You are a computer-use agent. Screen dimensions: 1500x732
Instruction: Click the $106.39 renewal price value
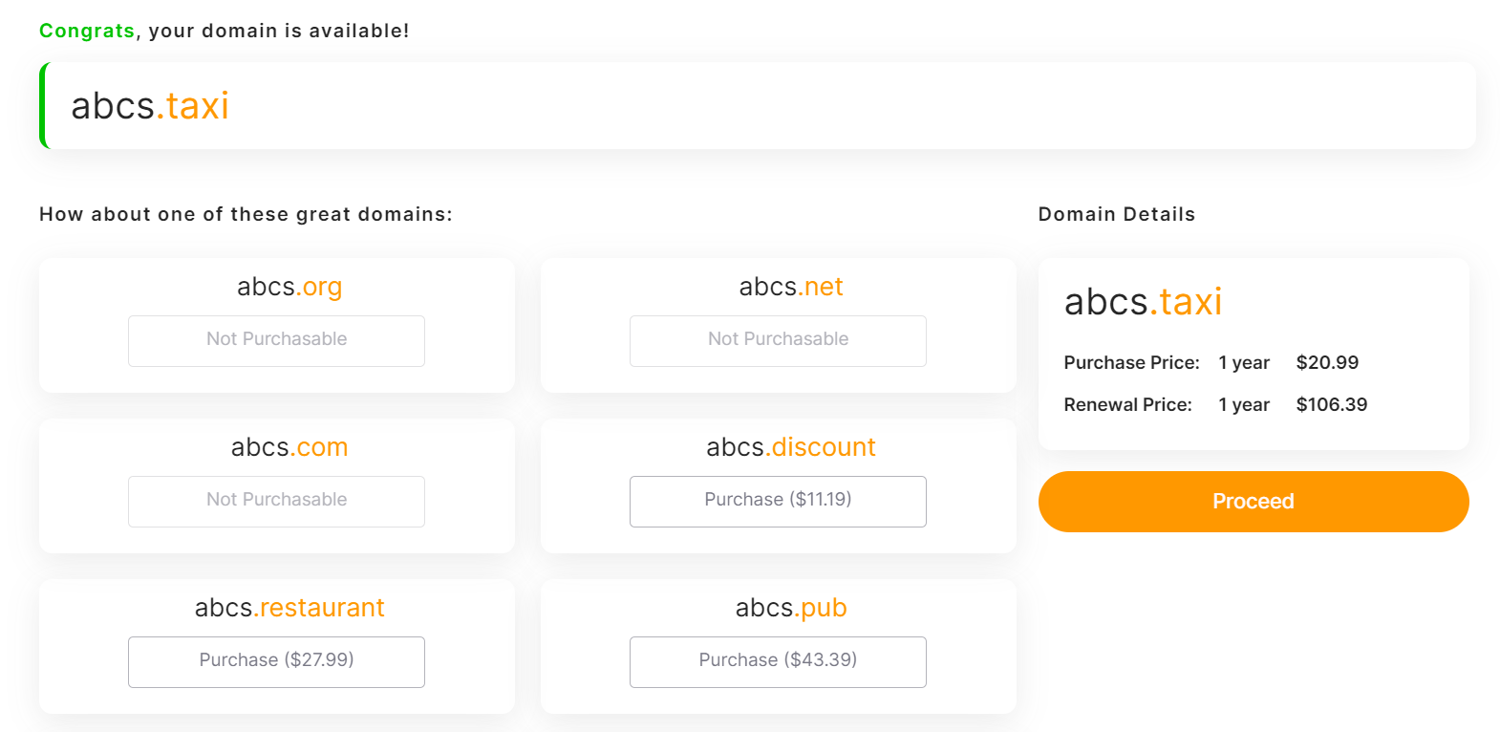1331,405
